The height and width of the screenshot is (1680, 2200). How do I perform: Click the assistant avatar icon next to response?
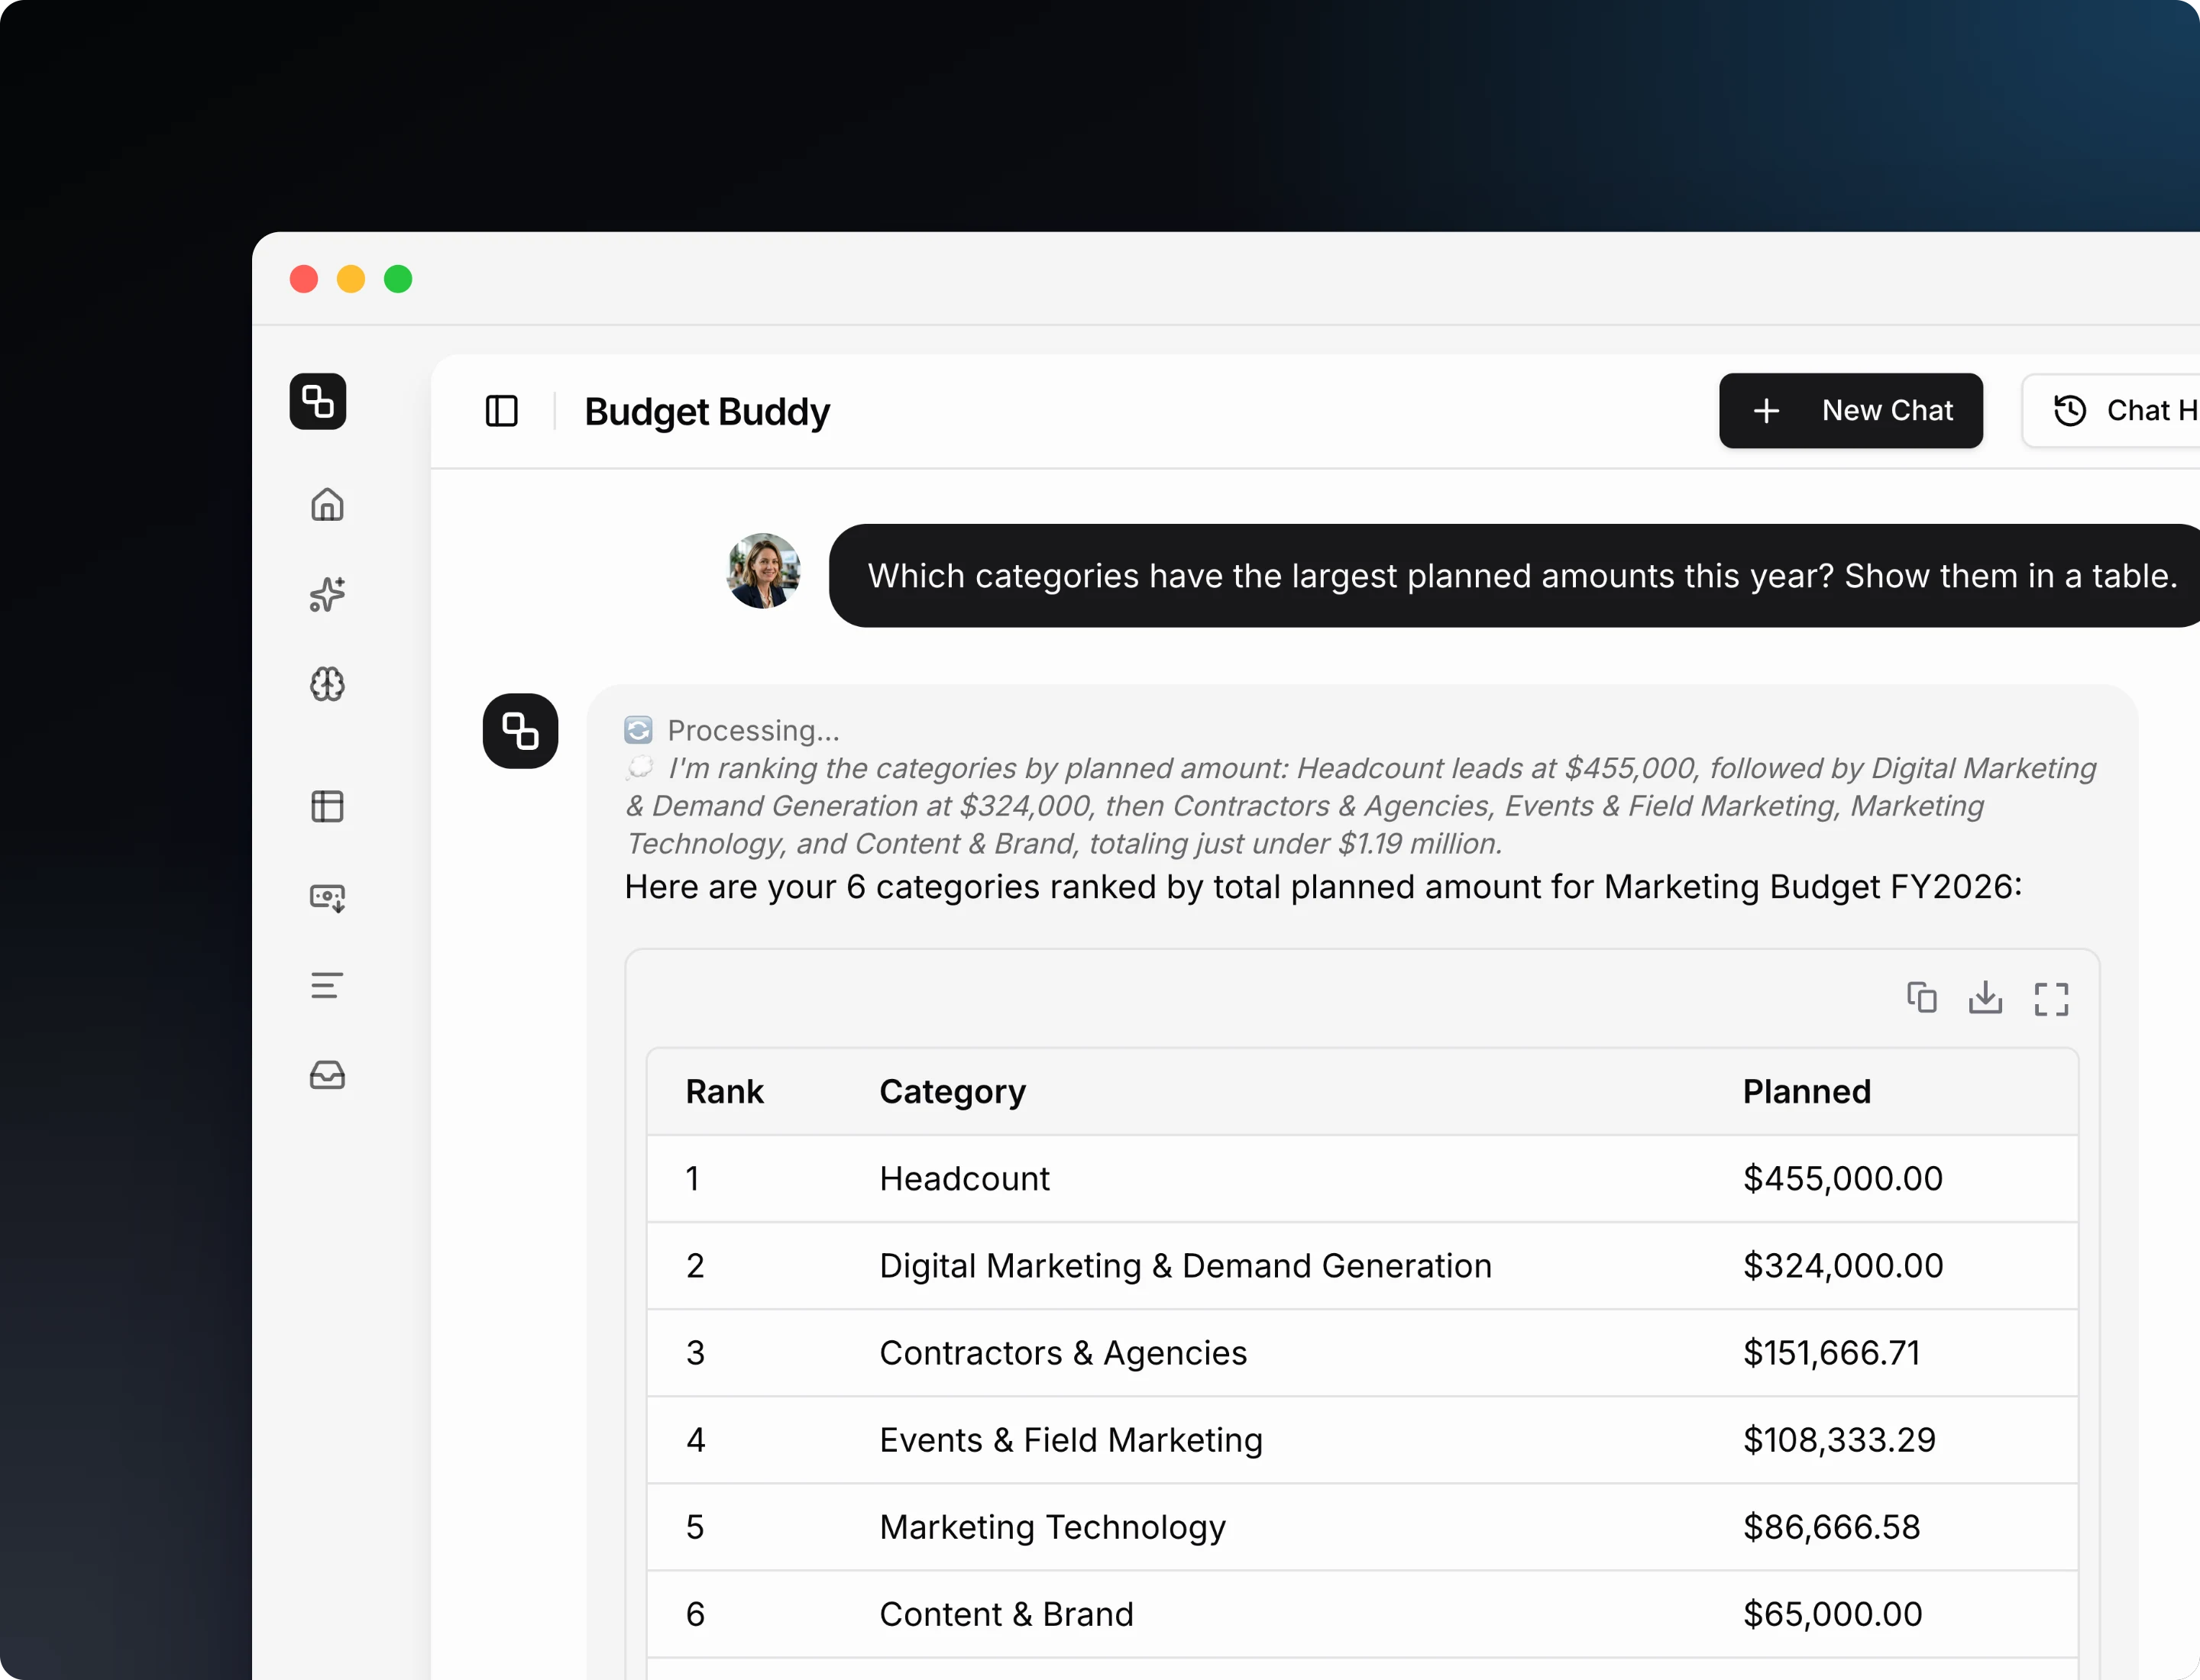tap(520, 731)
